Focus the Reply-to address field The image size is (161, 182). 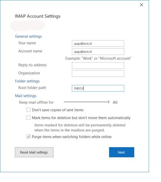98,65
